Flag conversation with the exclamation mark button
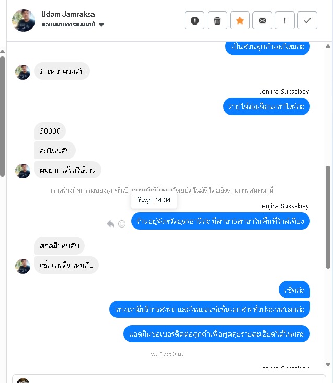 [x=285, y=20]
